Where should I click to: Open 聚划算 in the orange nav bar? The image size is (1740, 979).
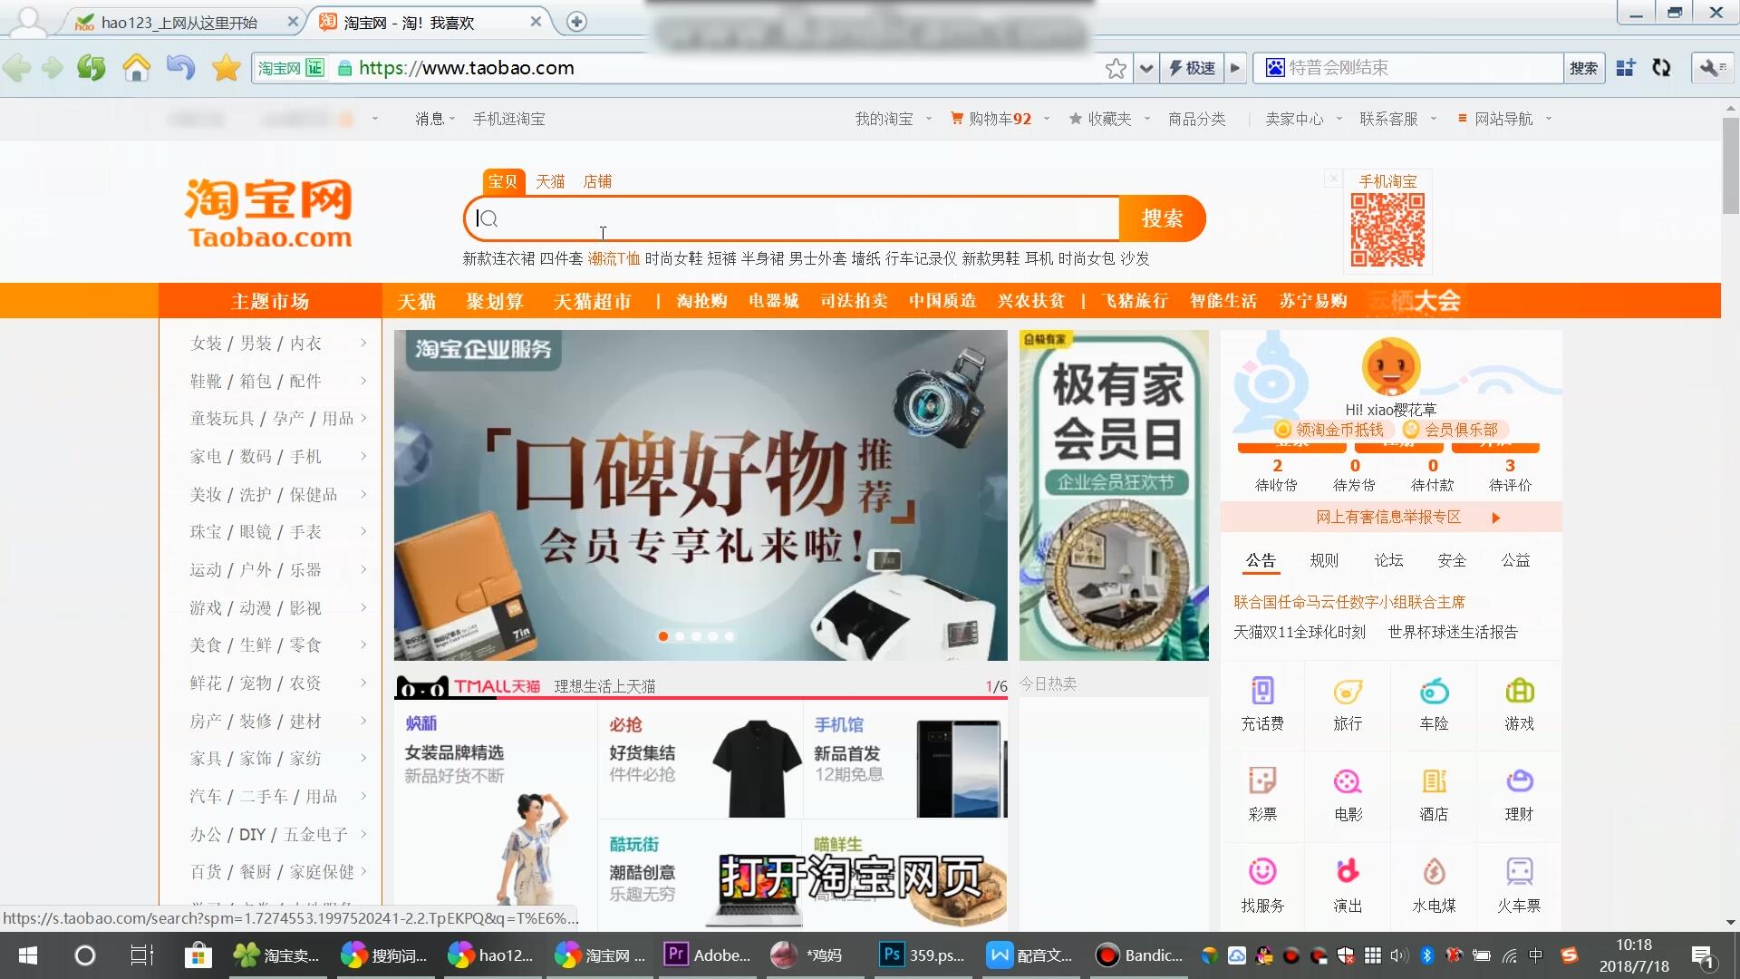[495, 301]
